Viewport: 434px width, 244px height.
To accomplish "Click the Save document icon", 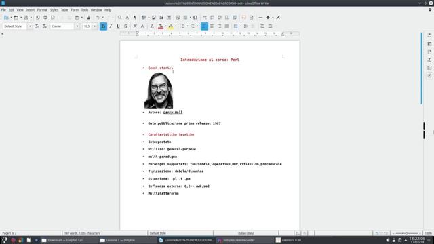I will coord(26,18).
